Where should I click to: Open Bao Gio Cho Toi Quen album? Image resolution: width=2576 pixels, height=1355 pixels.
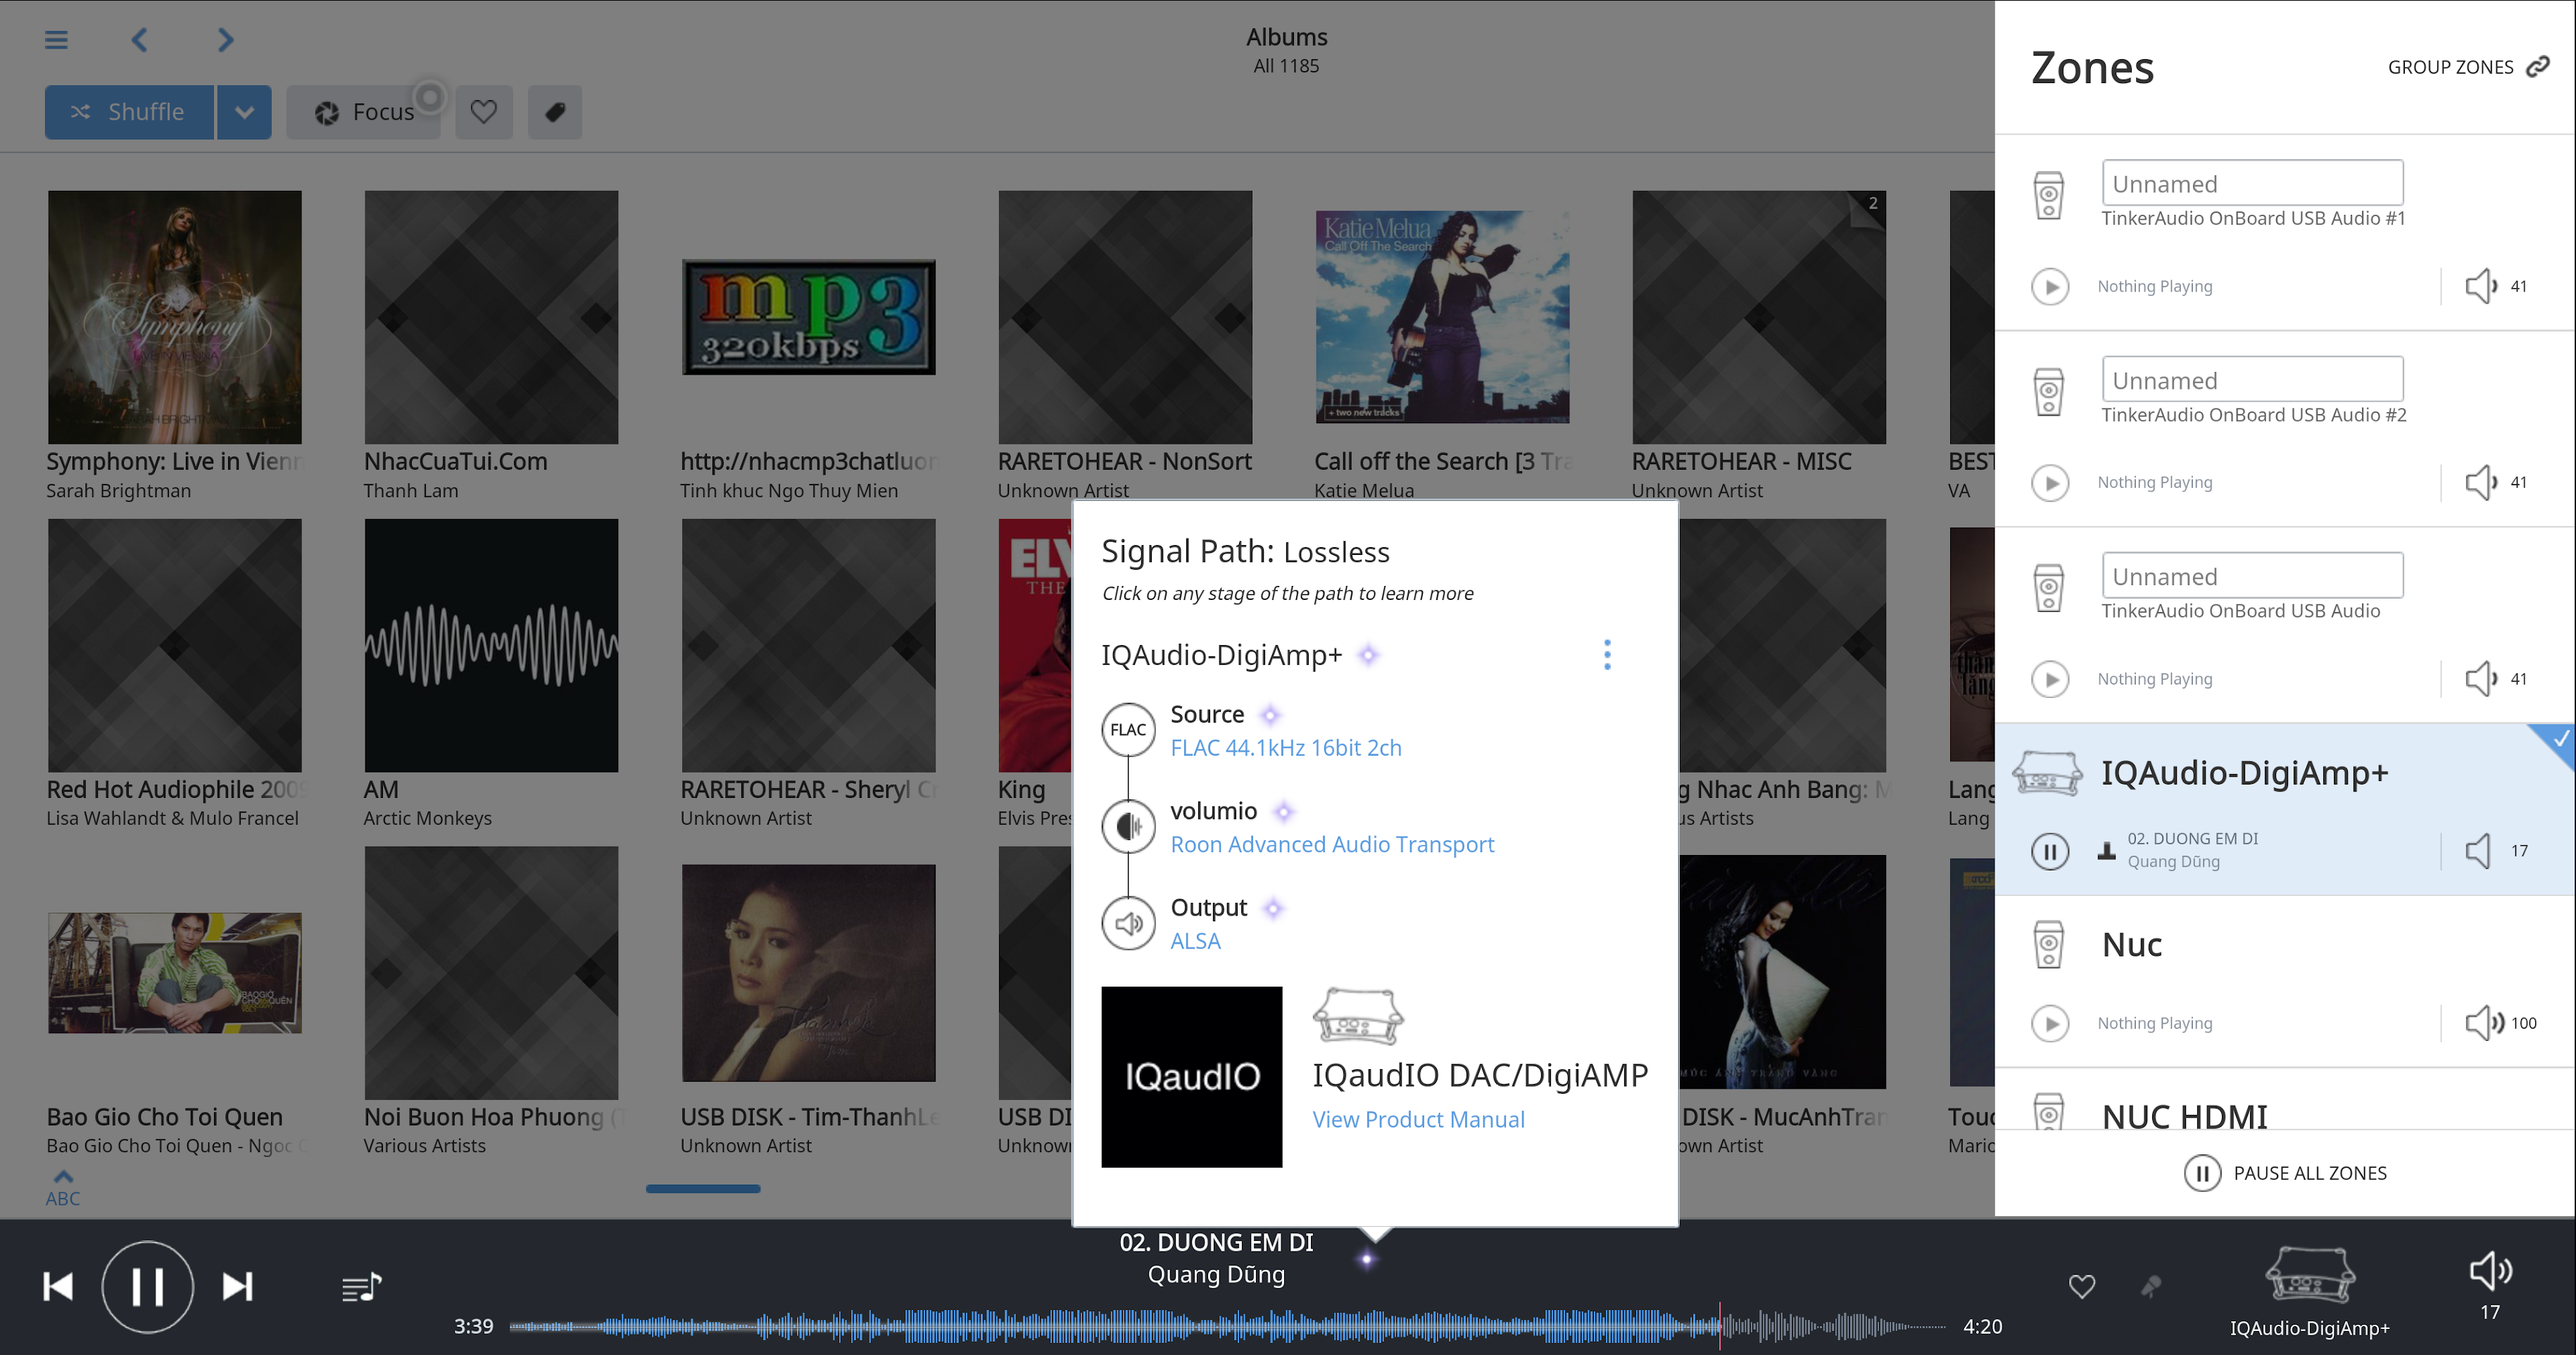tap(174, 973)
